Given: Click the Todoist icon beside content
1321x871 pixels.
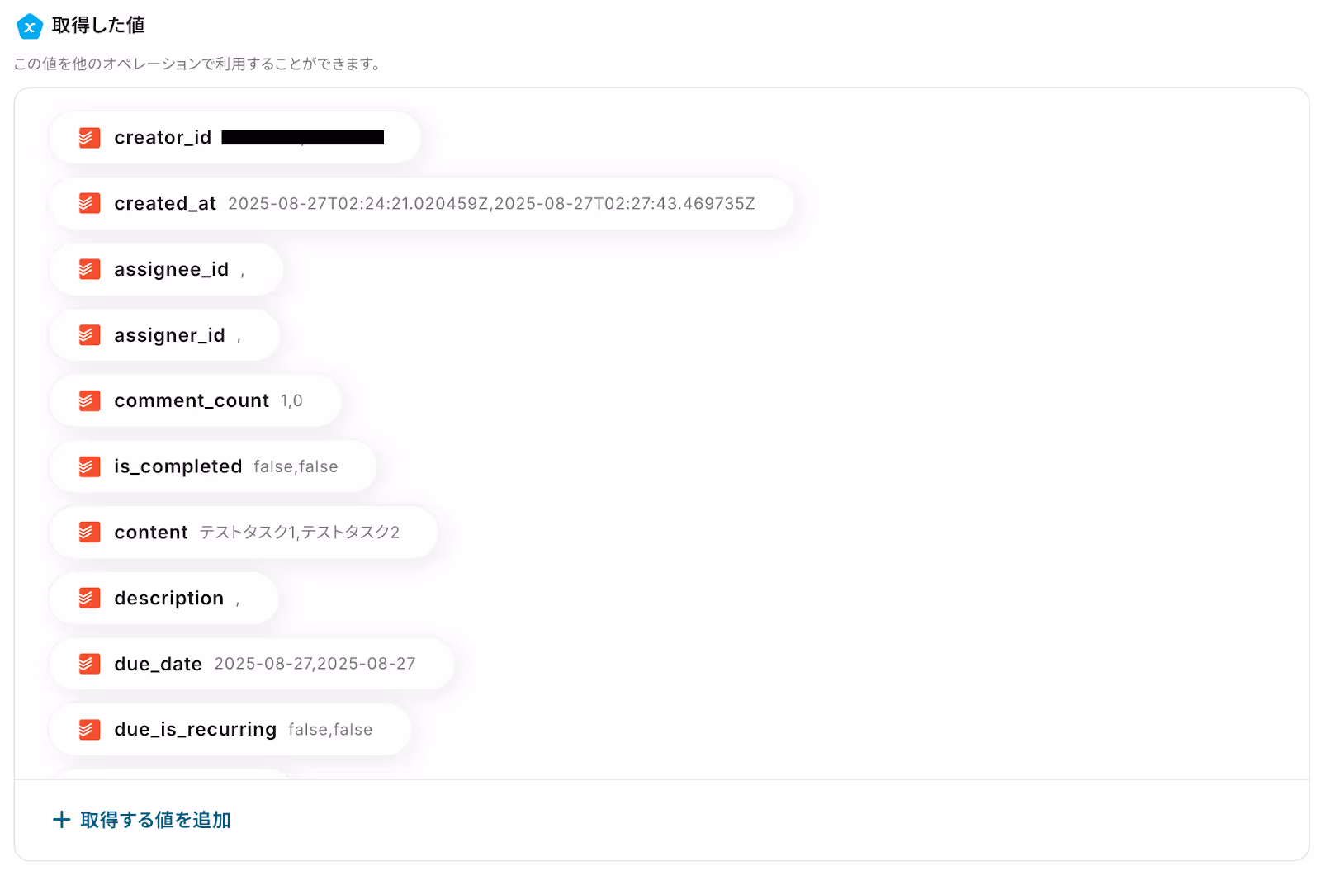Looking at the screenshot, I should 89,533.
